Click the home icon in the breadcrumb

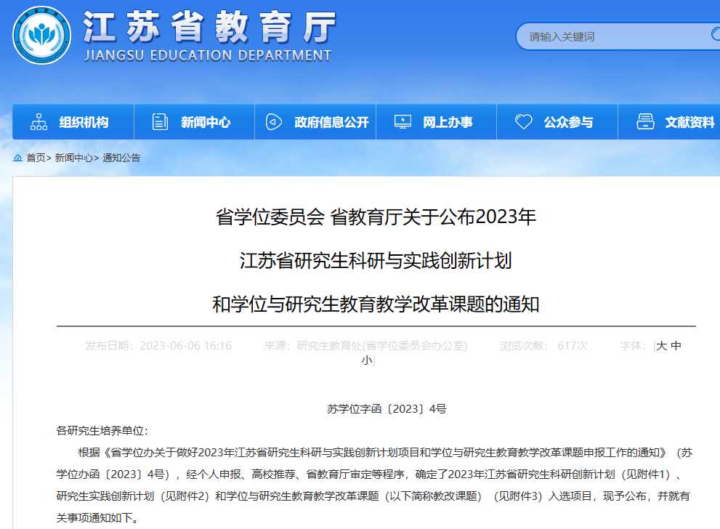17,158
